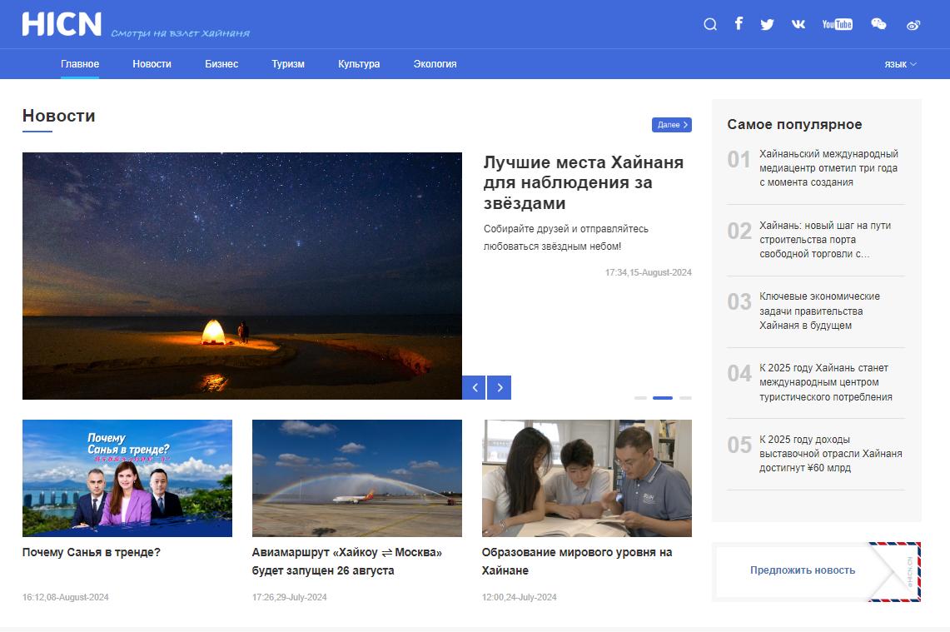Open the Экология menu item
Viewport: 950px width, 632px height.
[x=435, y=64]
